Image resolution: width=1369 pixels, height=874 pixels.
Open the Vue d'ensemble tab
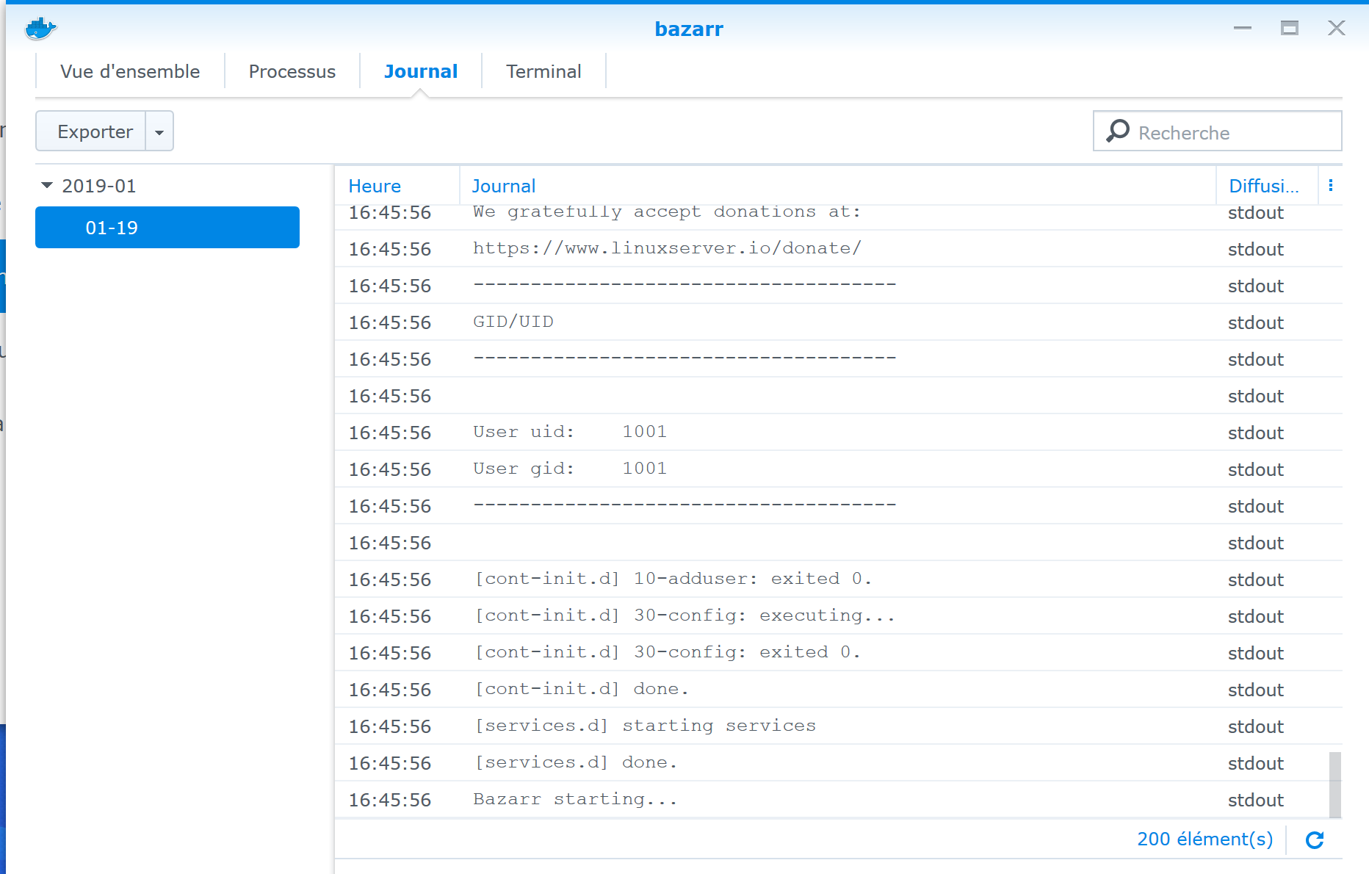[130, 71]
